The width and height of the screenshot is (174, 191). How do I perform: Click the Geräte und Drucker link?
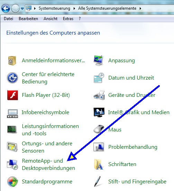pyautogui.click(x=132, y=95)
